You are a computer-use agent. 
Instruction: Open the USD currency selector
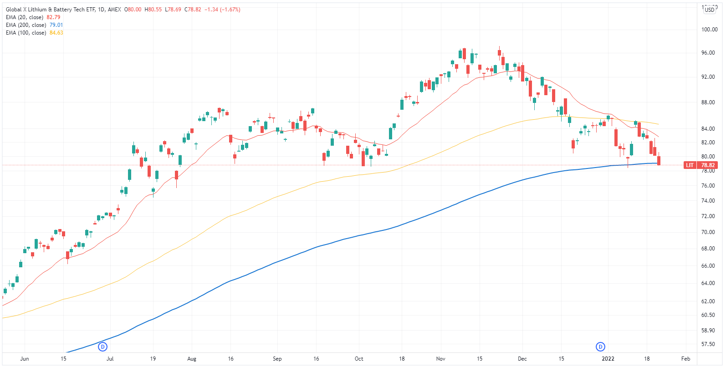[x=710, y=10]
